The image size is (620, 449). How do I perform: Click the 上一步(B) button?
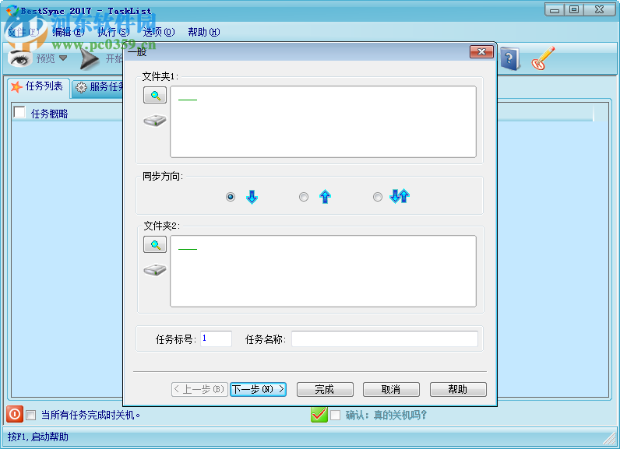pyautogui.click(x=199, y=389)
